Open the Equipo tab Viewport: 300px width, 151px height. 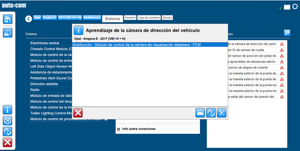tap(167, 18)
